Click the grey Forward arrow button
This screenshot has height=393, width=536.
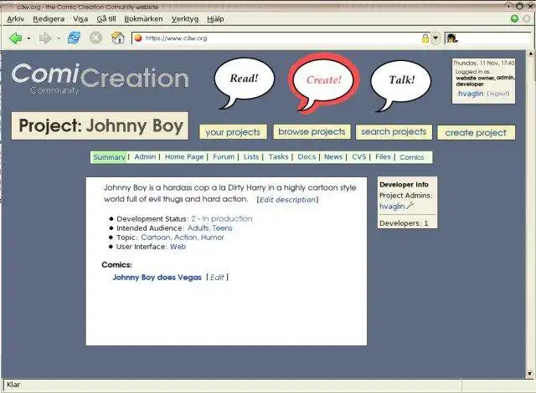pyautogui.click(x=45, y=38)
